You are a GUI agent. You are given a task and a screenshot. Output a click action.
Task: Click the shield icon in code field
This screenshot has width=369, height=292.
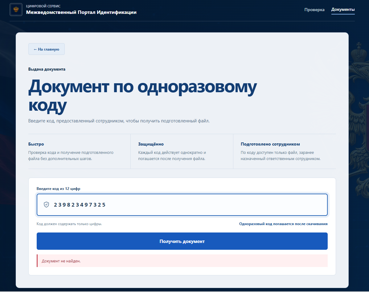click(x=46, y=204)
